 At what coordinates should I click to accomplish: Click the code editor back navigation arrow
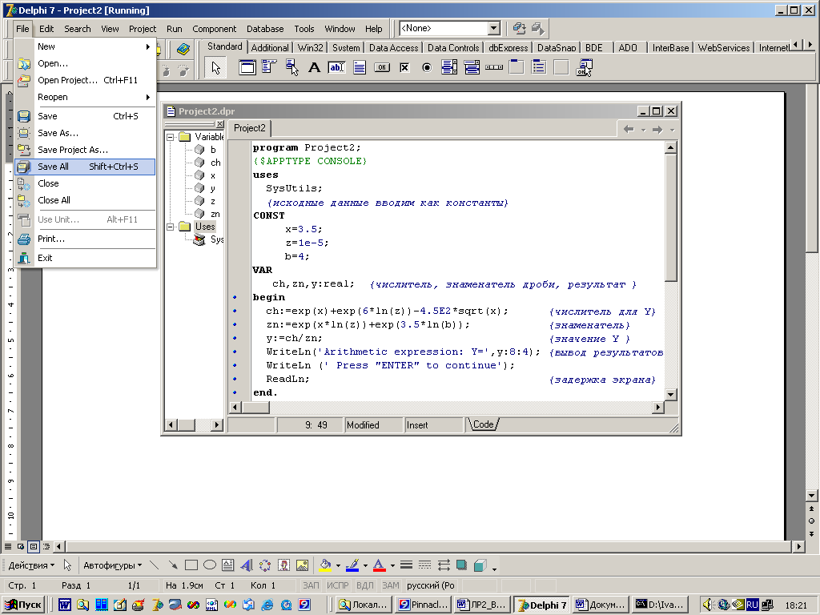pos(629,129)
